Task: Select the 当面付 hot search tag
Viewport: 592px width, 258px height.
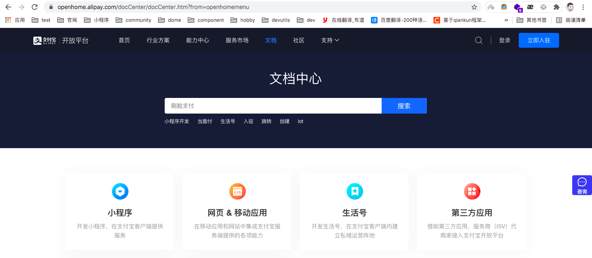Action: 205,121
